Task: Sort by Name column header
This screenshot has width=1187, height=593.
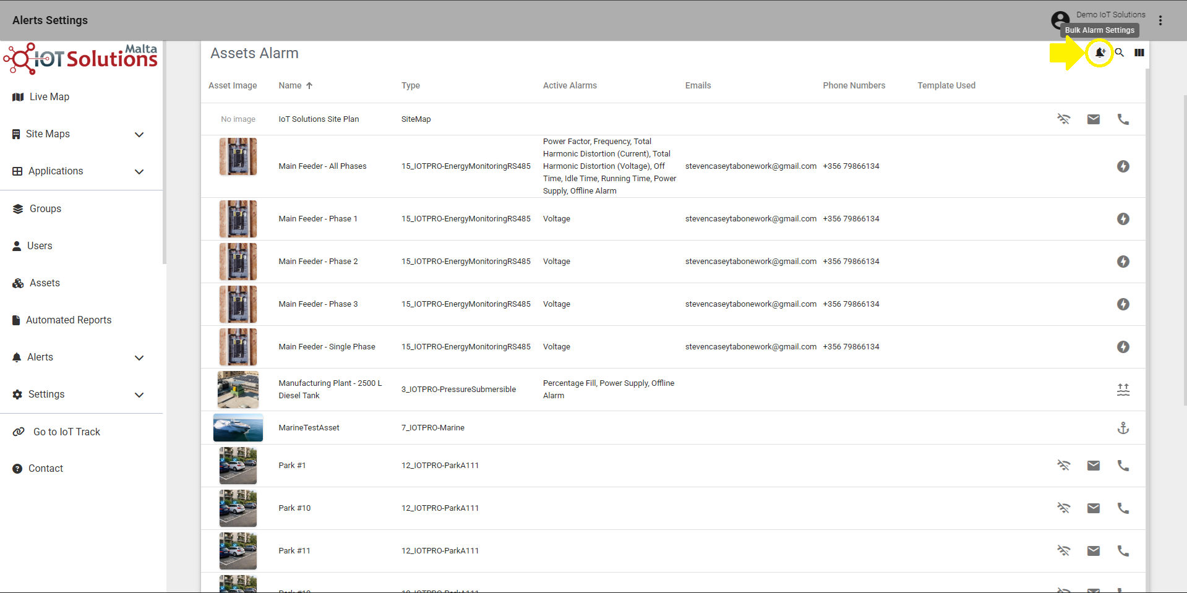Action: [x=296, y=85]
